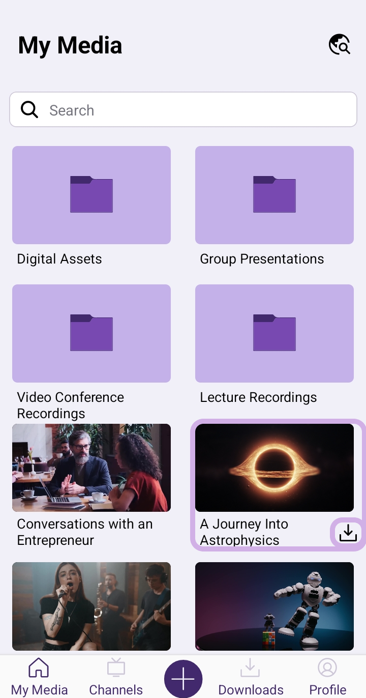Play the black hole astrophysics thumbnail

(274, 468)
